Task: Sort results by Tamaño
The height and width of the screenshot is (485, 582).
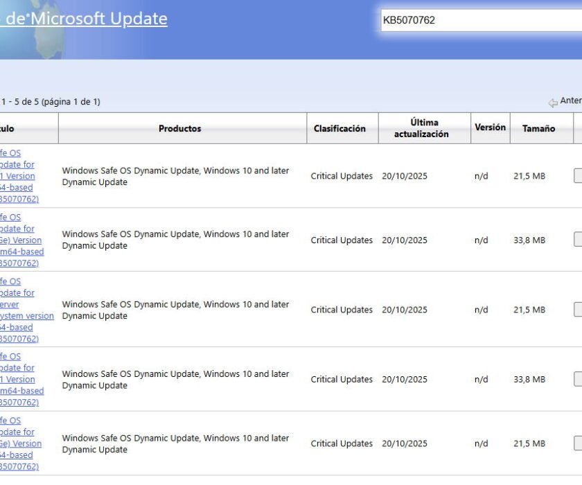Action: (x=540, y=128)
